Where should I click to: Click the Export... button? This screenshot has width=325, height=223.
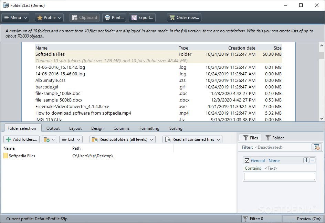142,18
